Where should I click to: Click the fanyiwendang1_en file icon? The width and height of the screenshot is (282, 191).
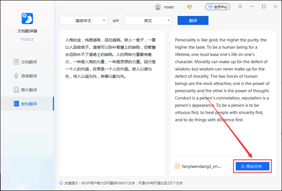click(178, 166)
